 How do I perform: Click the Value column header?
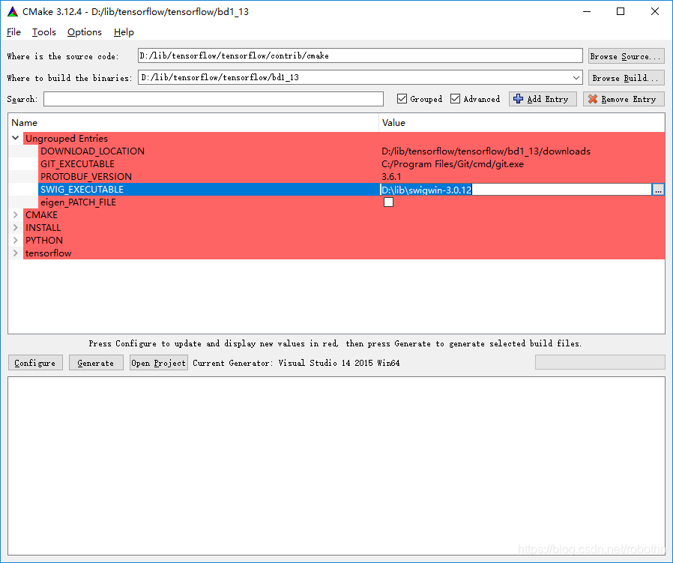click(x=522, y=123)
